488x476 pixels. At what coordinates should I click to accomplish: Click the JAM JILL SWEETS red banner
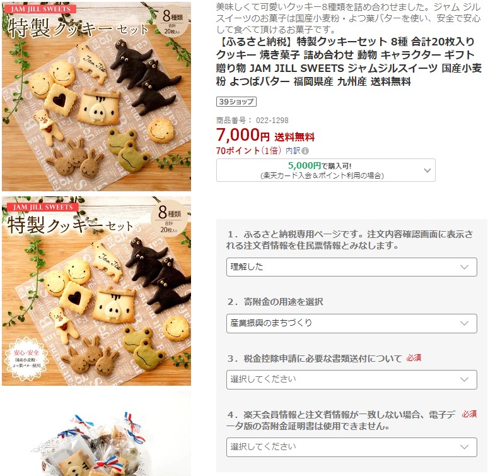40,9
